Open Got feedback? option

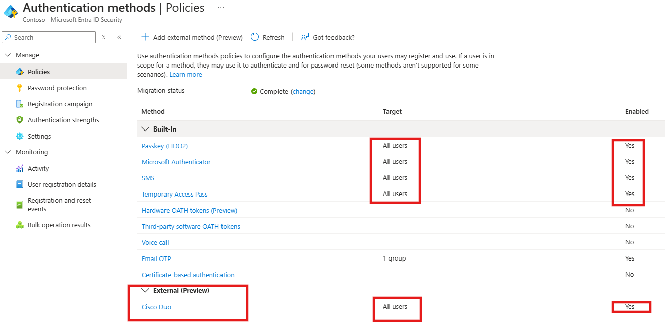click(x=327, y=37)
